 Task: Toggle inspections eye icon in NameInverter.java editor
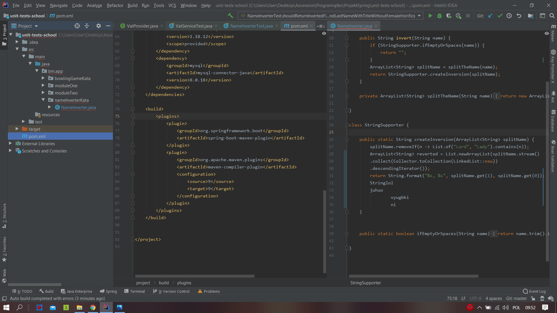pyautogui.click(x=547, y=34)
